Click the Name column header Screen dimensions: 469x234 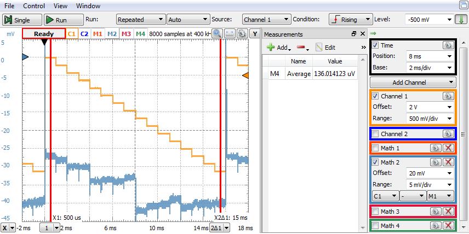pyautogui.click(x=298, y=61)
